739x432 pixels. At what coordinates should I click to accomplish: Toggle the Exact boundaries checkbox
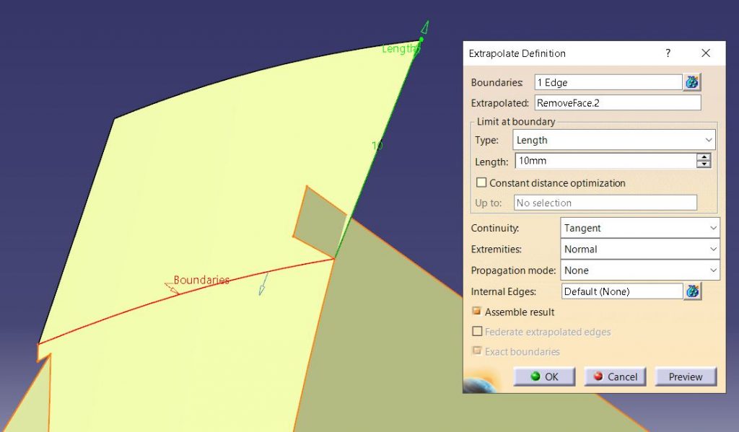tap(477, 351)
